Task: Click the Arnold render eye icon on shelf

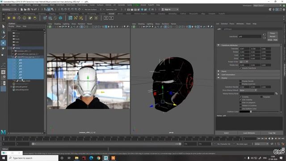Action: [106, 18]
